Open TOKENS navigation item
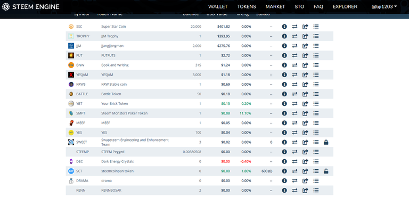Screen dimensions: 409x198 (x=247, y=7)
